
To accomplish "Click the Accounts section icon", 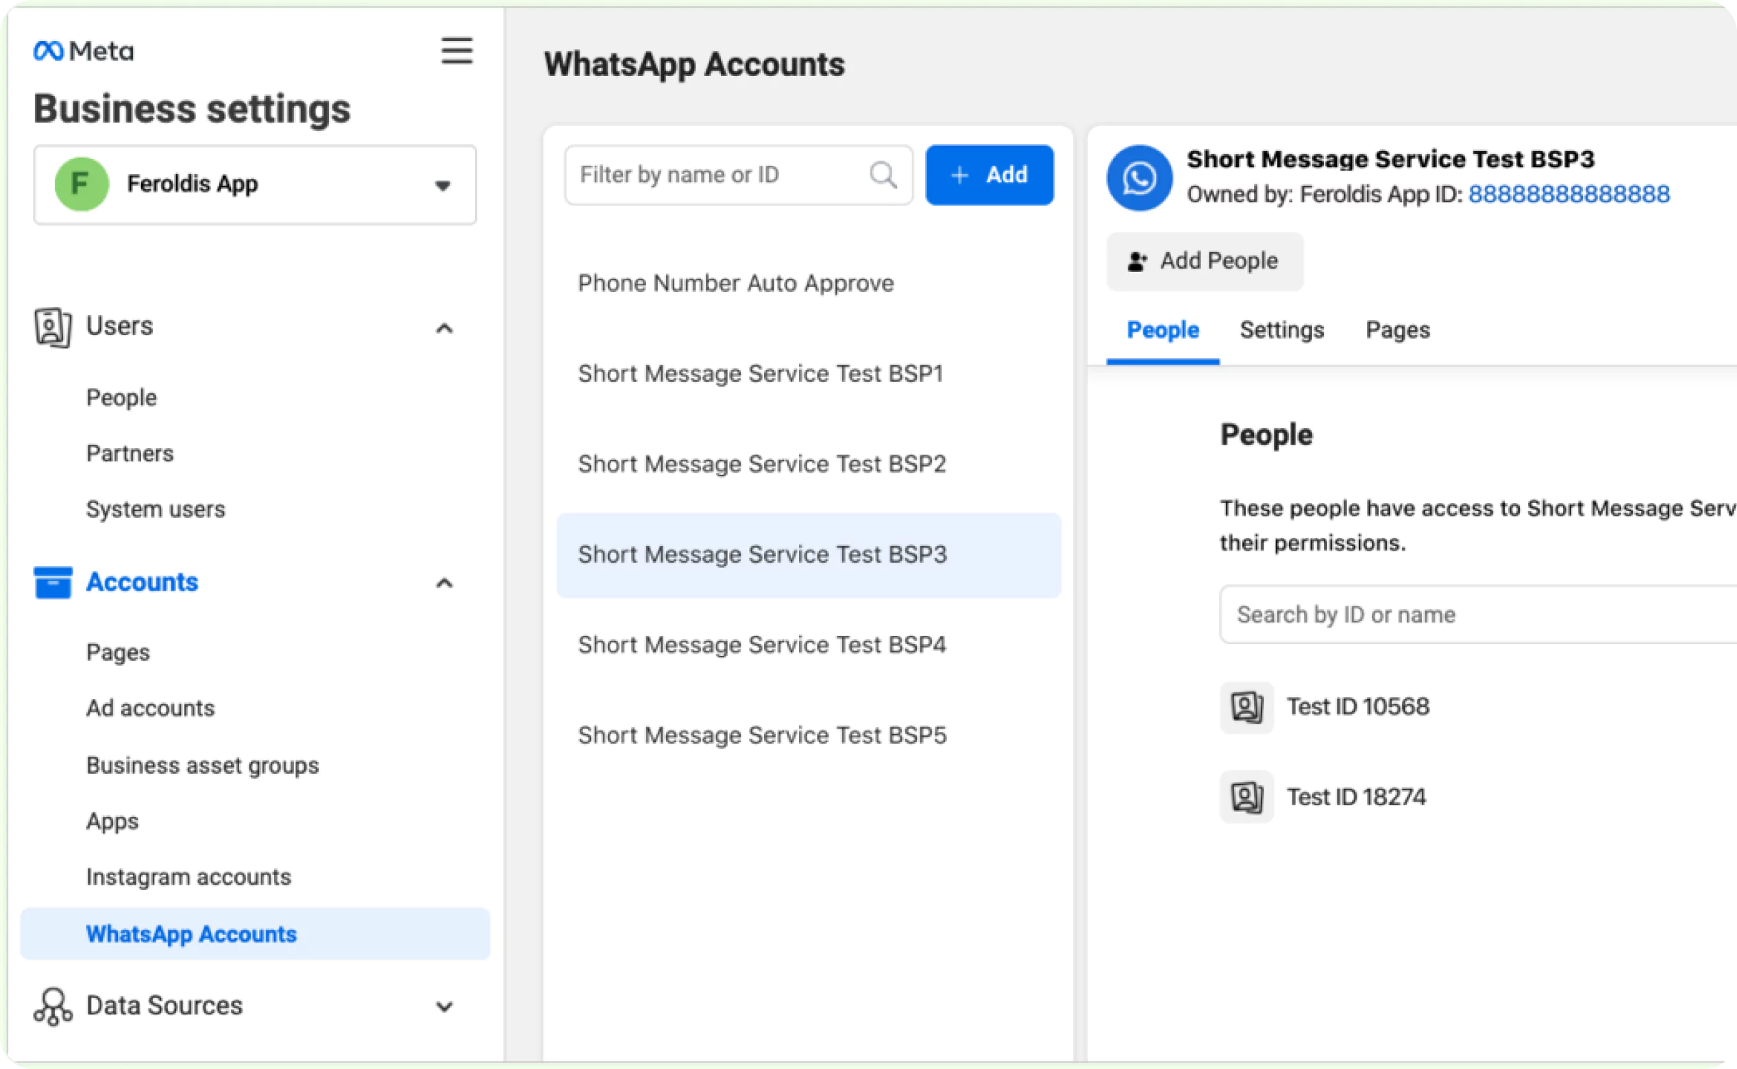I will click(52, 582).
